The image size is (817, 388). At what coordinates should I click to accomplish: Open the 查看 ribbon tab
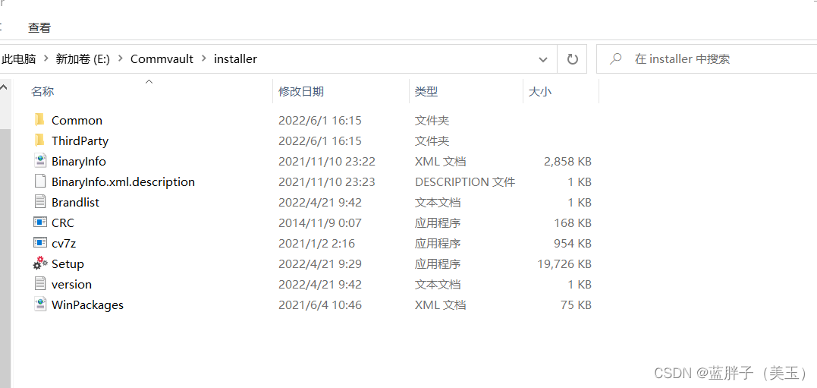(39, 27)
